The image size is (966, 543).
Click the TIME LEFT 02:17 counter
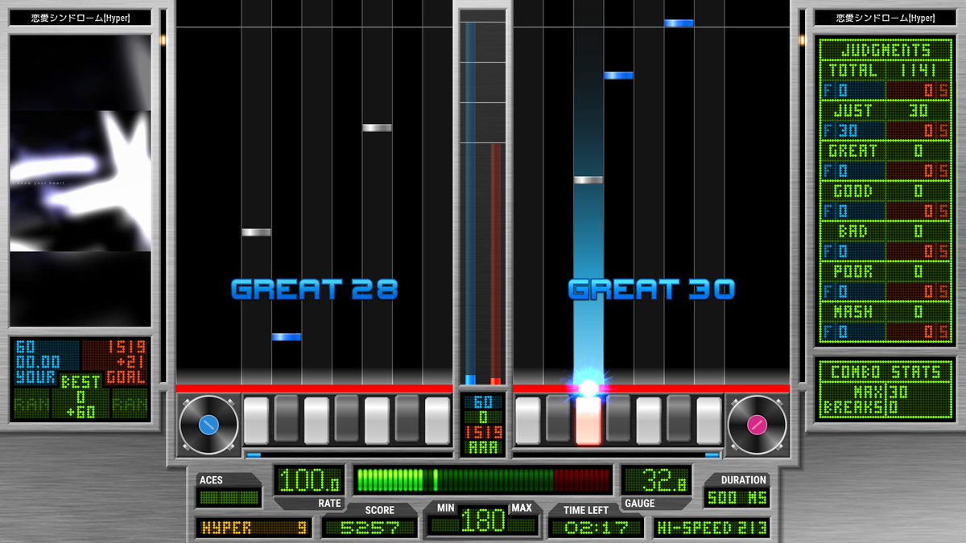(x=596, y=528)
